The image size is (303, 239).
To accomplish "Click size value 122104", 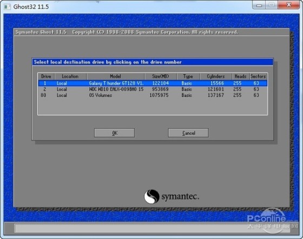I will pyautogui.click(x=160, y=83).
